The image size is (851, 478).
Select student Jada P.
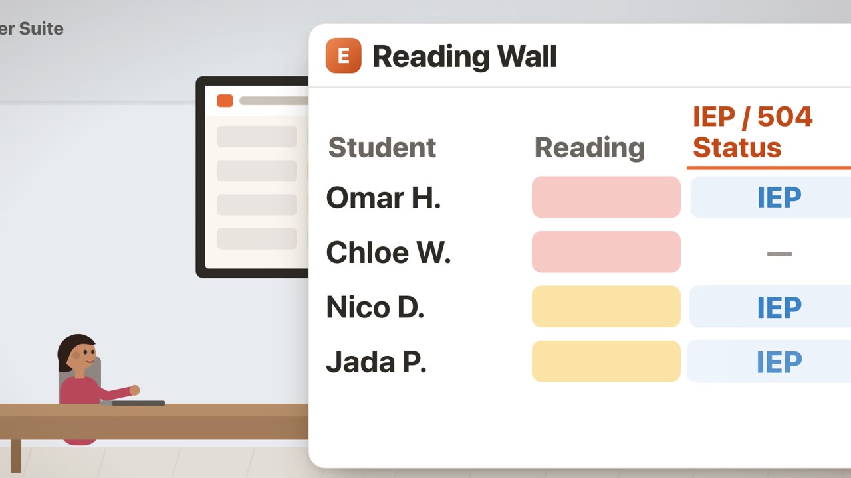[x=376, y=362]
